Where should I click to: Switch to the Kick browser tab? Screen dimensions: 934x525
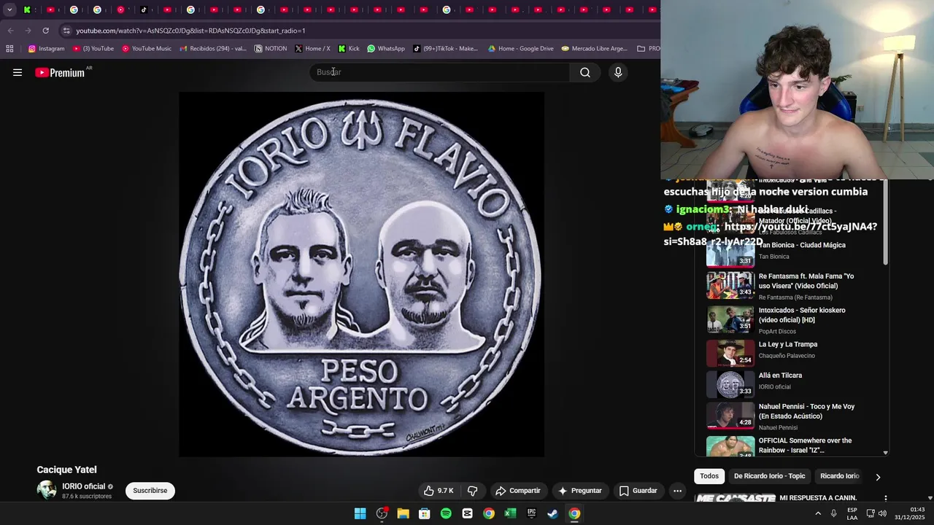point(27,9)
